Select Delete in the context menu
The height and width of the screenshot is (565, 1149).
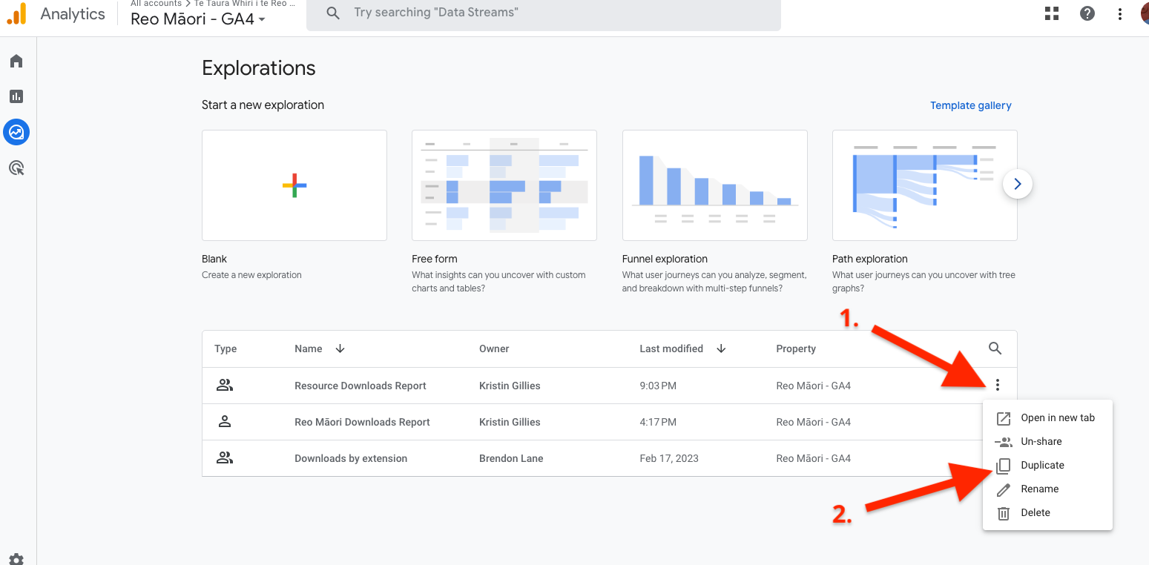(1035, 512)
